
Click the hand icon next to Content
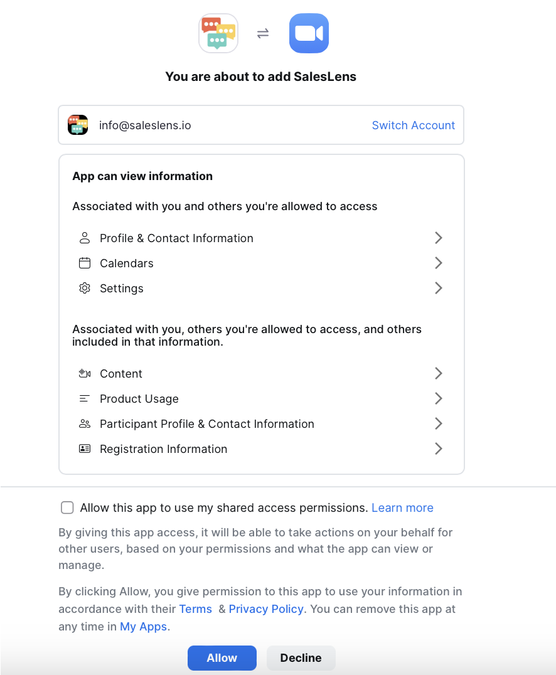click(x=85, y=374)
